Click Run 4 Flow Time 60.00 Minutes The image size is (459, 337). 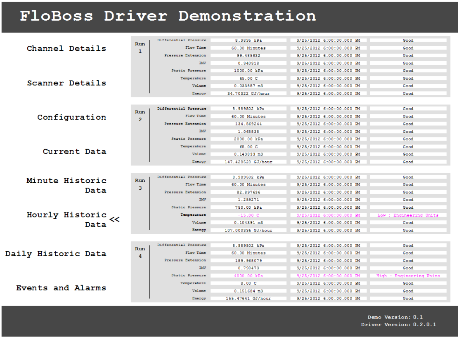tap(248, 253)
